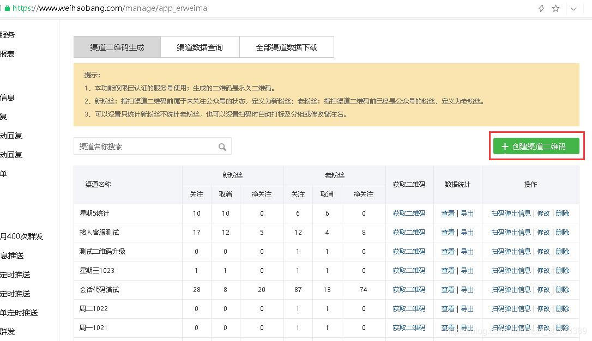Delete 删除 the 接入客服测试 channel
Image resolution: width=592 pixels, height=341 pixels.
point(563,233)
